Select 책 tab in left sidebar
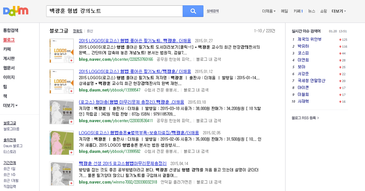 point(5,96)
